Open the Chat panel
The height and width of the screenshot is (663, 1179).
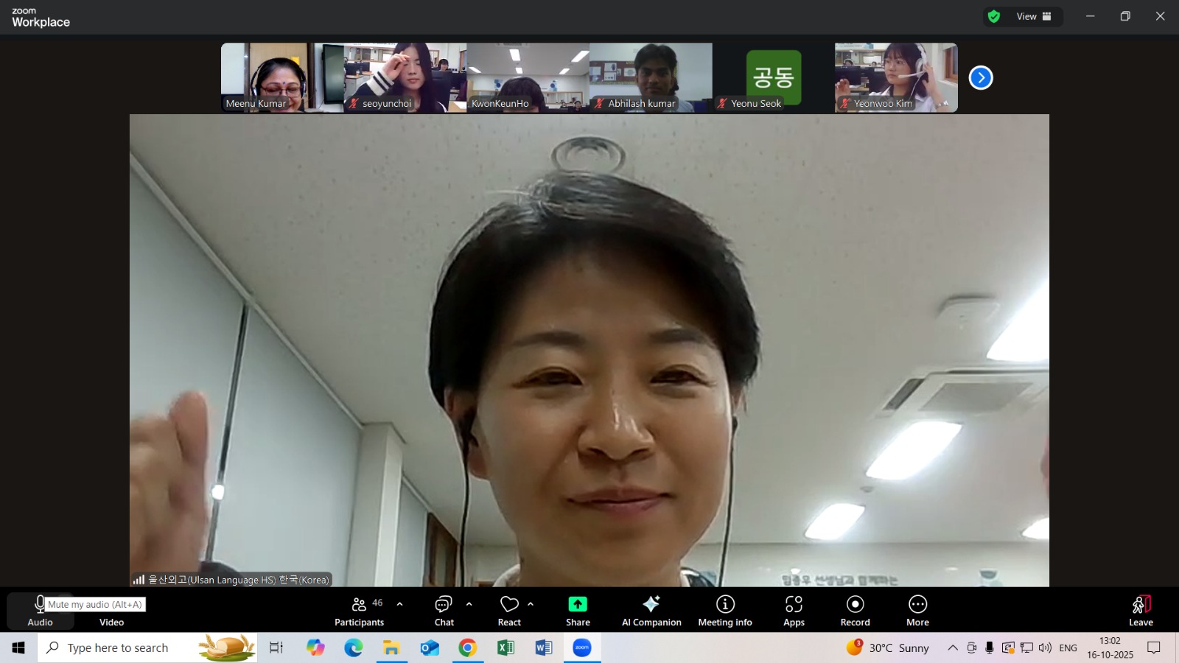(444, 611)
